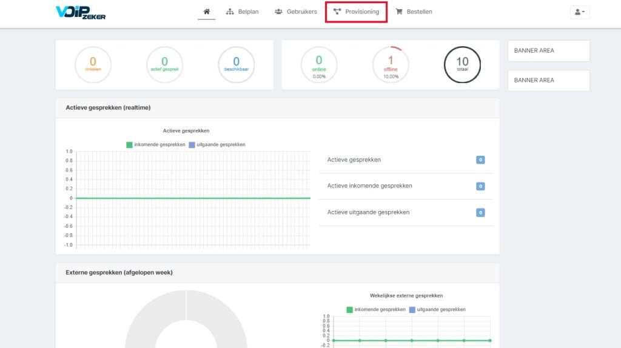This screenshot has height=348, width=621.
Task: Open the Provisioning menu item
Action: [356, 12]
